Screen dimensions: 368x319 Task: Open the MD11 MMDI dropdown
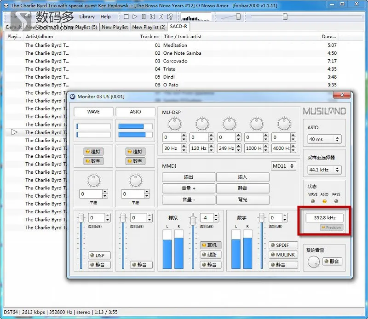pos(283,166)
